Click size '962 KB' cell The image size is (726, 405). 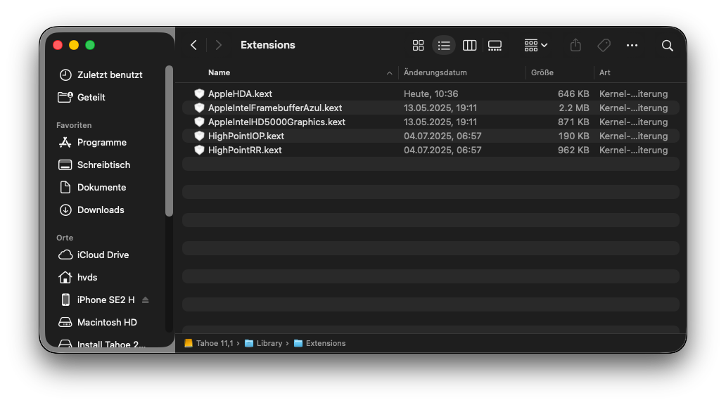pyautogui.click(x=573, y=150)
